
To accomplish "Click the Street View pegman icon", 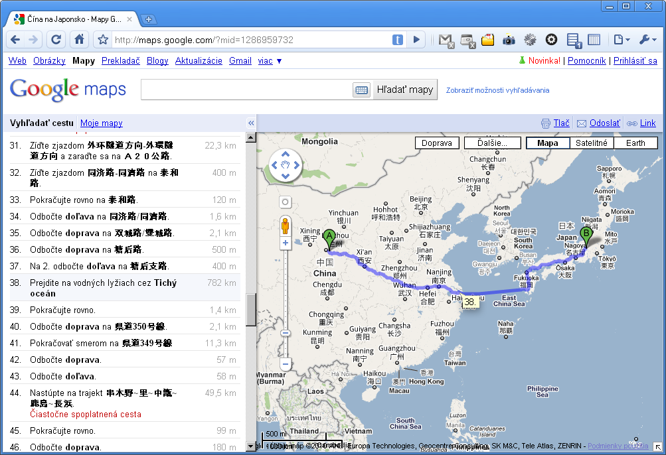I will pos(286,226).
